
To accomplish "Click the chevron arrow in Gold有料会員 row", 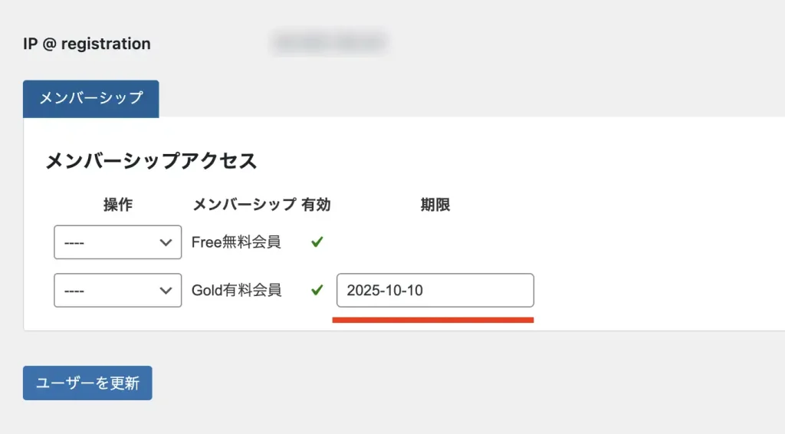I will click(x=165, y=291).
